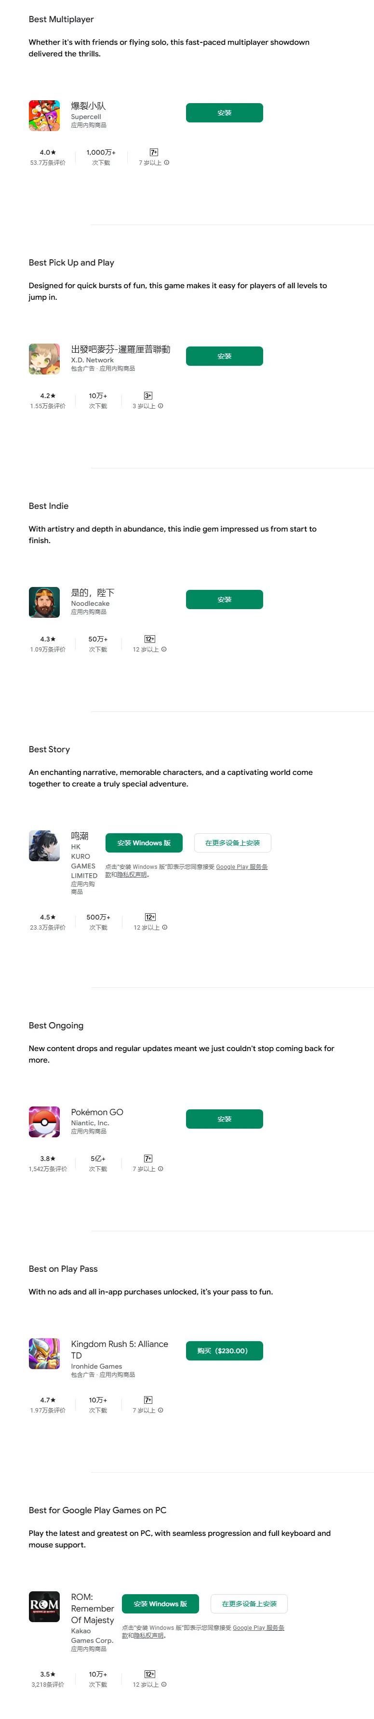Click info icon beside Pokémon GO age rating

coord(161,1169)
